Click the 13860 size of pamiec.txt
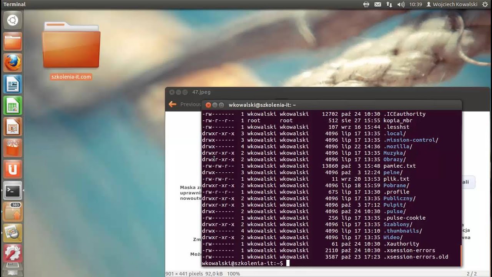492x277 pixels. pos(330,166)
